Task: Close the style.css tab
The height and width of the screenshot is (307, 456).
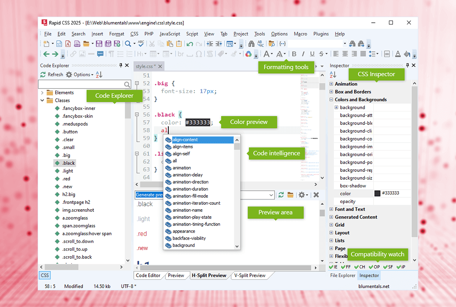Action: [x=160, y=66]
